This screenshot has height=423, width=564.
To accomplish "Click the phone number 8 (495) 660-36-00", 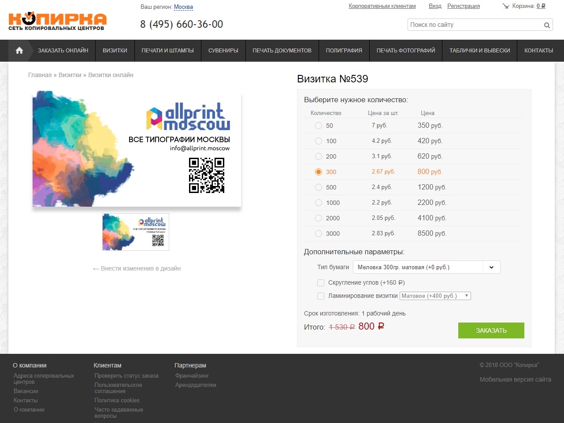I will [x=182, y=25].
